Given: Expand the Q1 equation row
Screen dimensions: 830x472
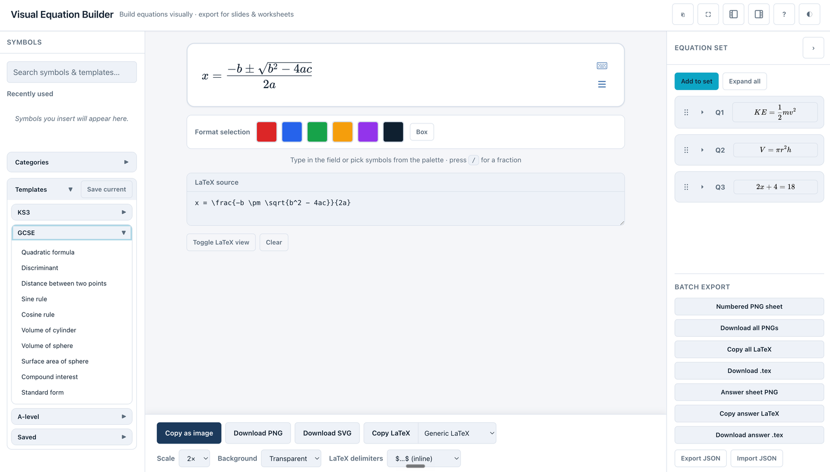Looking at the screenshot, I should 702,112.
